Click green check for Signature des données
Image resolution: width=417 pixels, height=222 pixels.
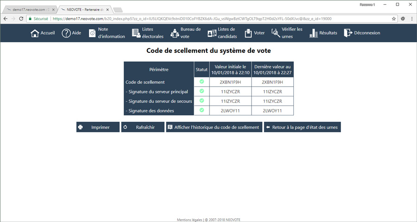click(202, 110)
